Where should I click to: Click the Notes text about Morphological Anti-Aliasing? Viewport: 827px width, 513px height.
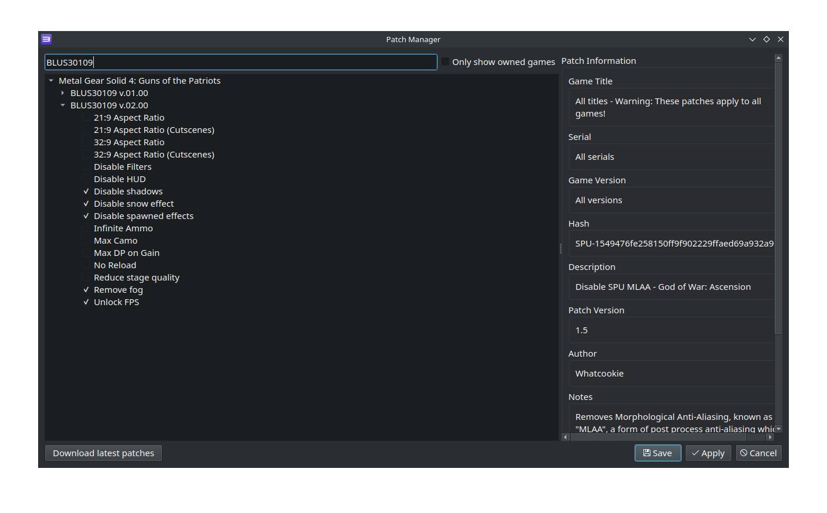click(675, 423)
